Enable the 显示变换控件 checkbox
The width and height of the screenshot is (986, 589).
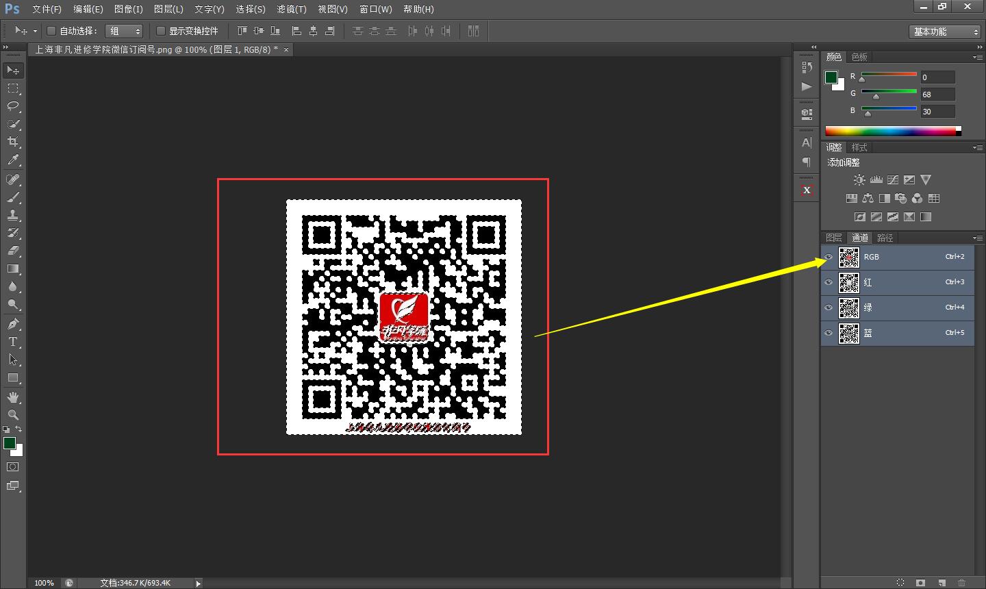coord(161,31)
